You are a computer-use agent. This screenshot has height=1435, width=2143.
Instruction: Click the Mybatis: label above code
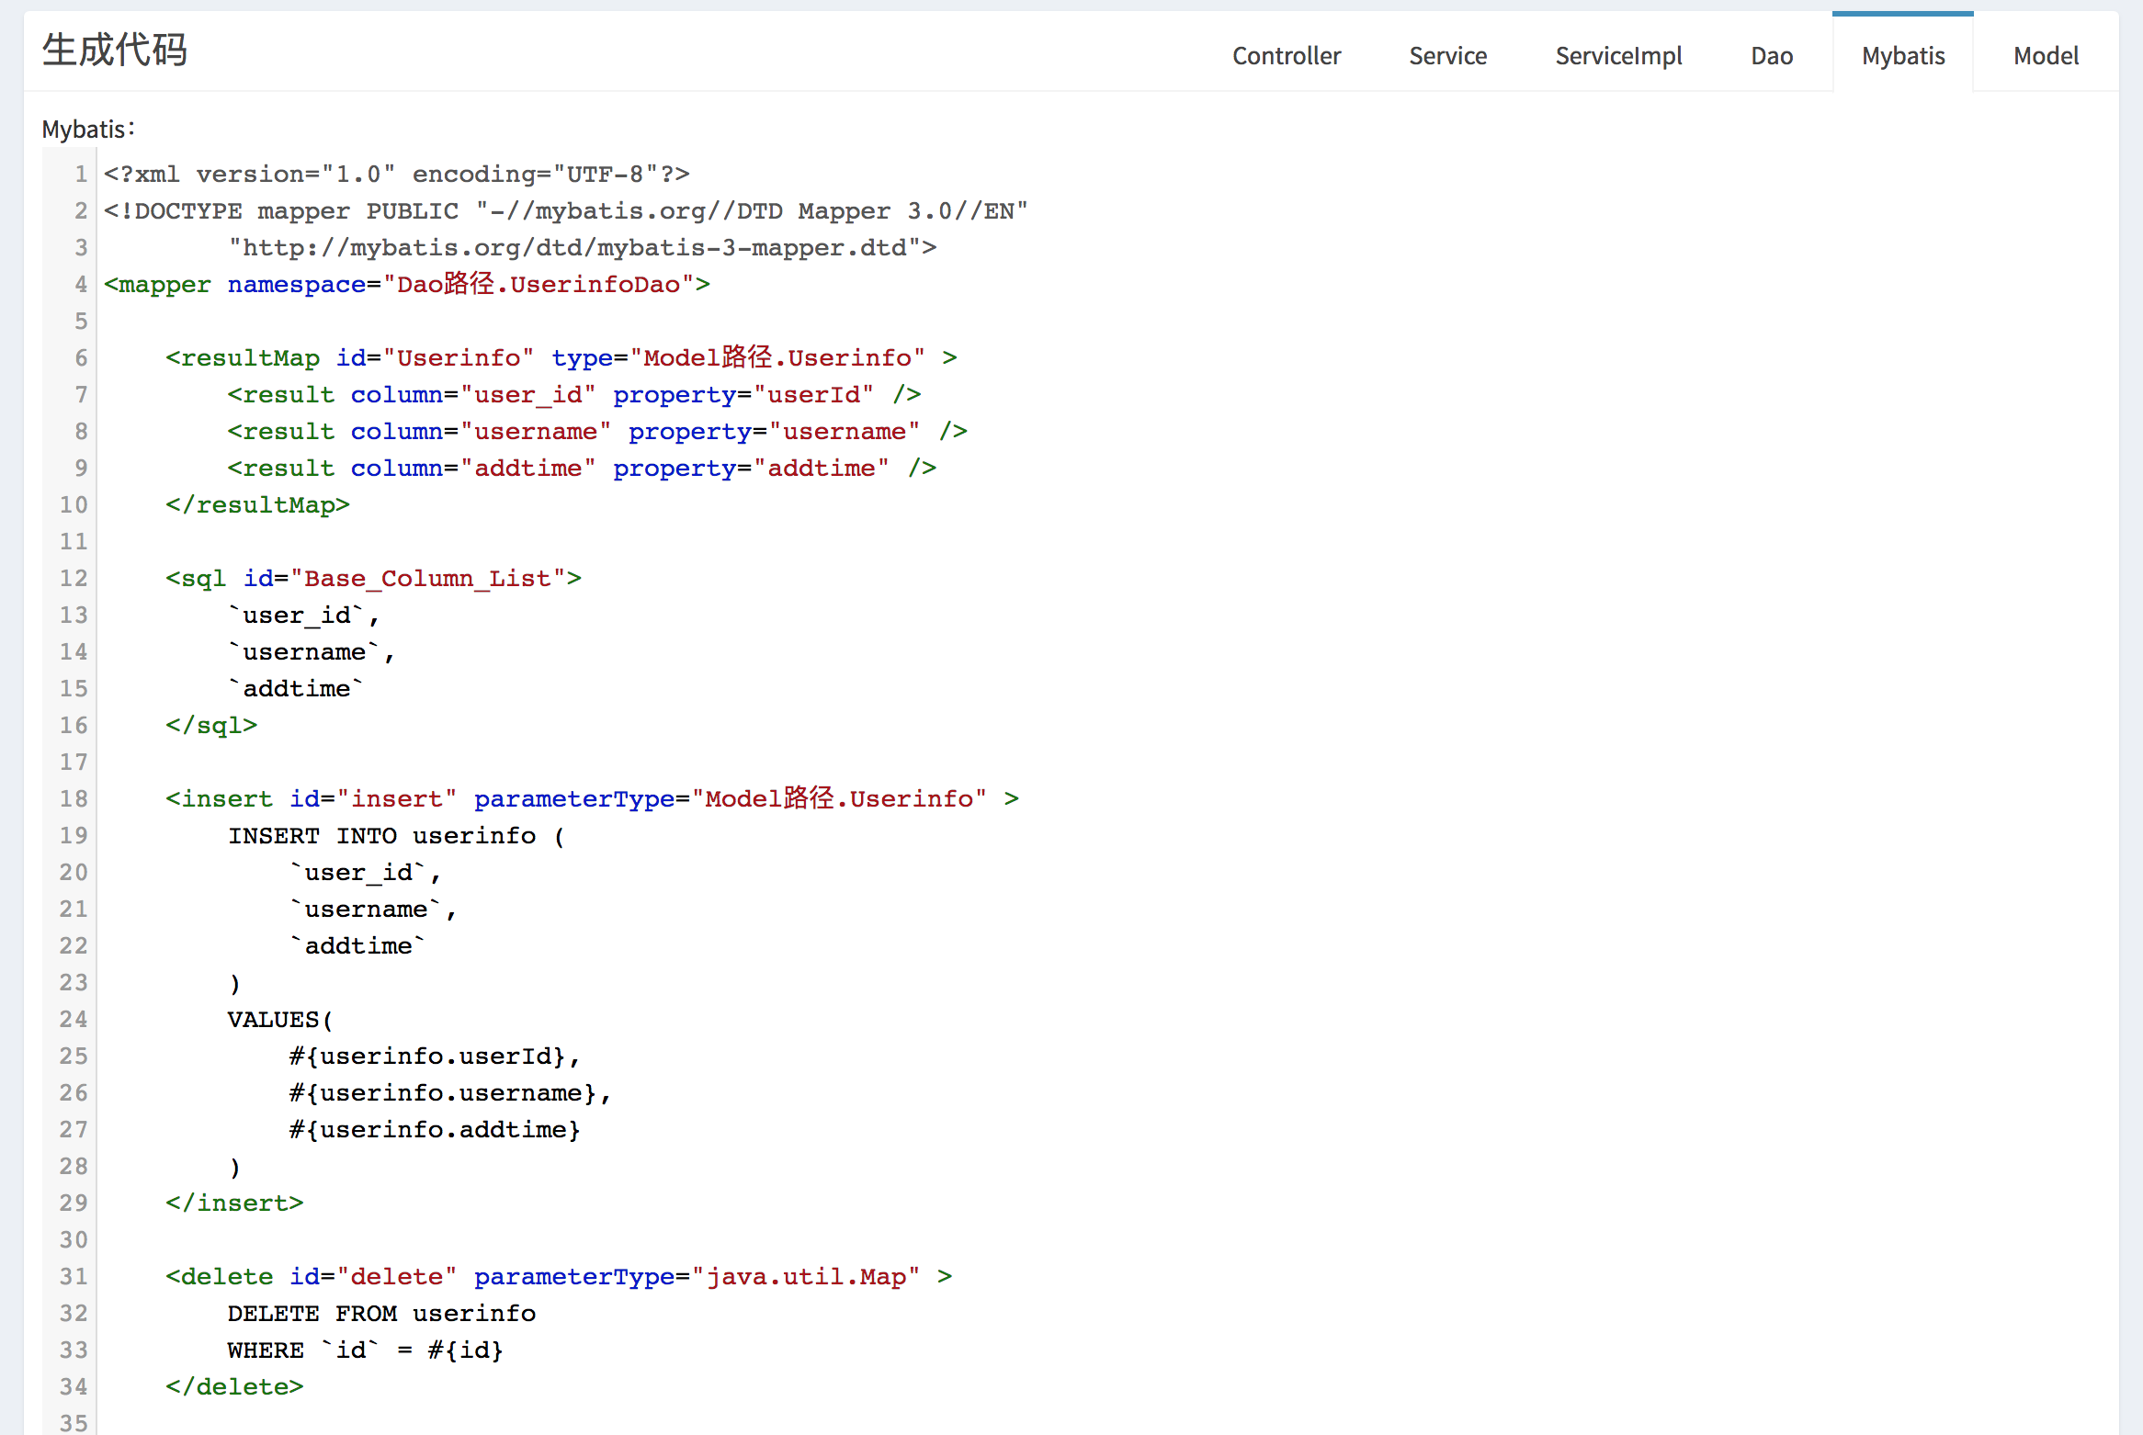point(88,129)
